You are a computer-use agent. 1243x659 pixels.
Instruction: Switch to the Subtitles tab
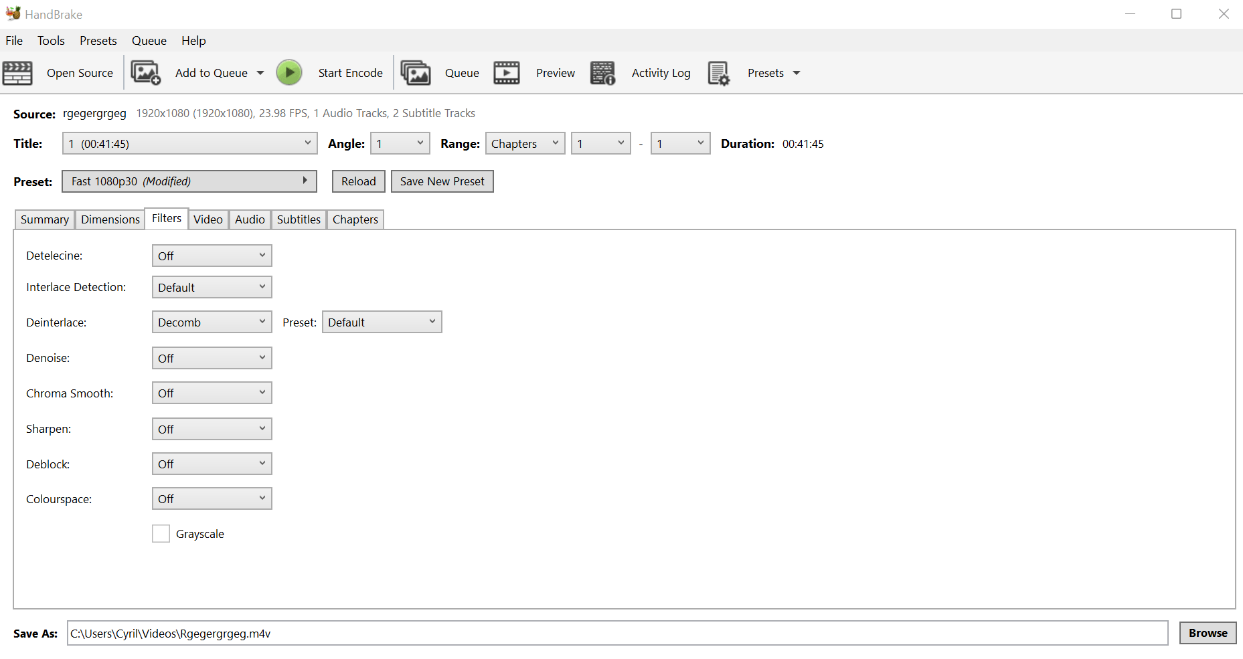point(299,219)
